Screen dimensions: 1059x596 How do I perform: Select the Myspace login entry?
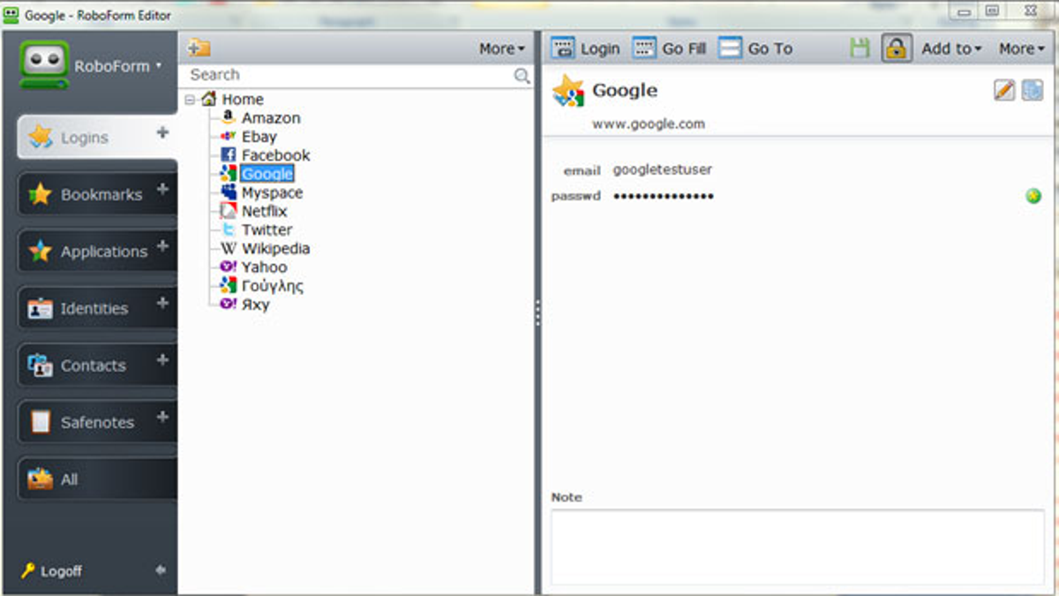click(x=273, y=192)
